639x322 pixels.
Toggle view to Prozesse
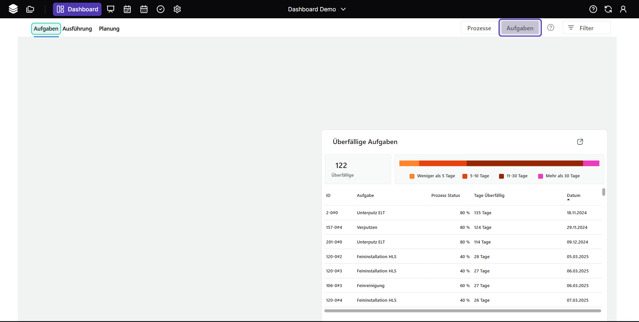point(479,28)
